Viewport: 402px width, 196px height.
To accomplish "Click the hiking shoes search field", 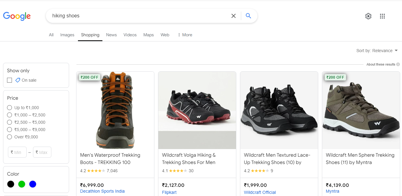I will point(139,16).
